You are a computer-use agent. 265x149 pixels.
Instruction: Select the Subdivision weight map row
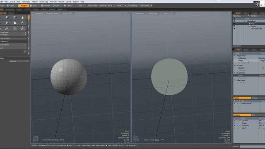point(249,58)
